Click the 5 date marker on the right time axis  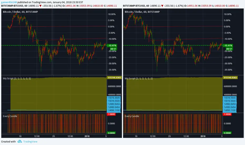point(222,136)
